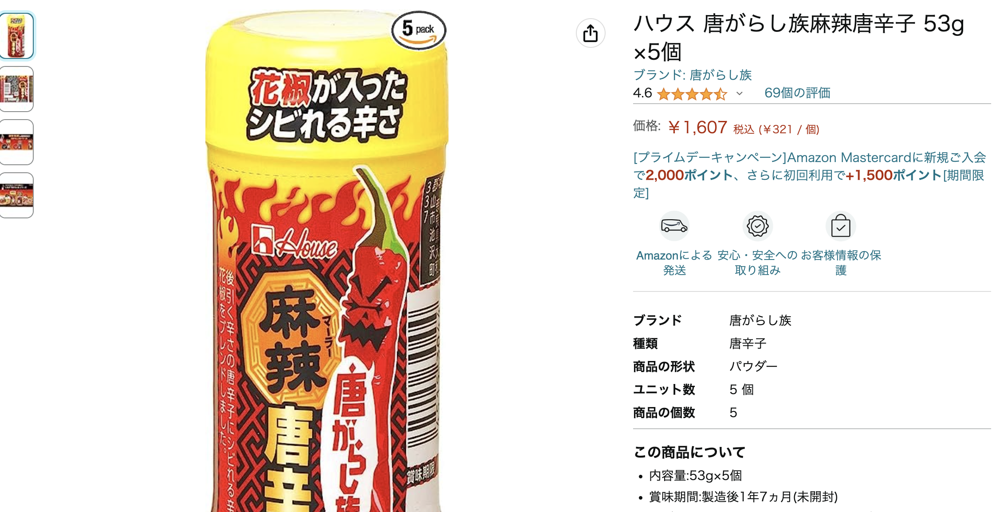Expand the rating breakdown chevron
This screenshot has height=512, width=992.
739,93
